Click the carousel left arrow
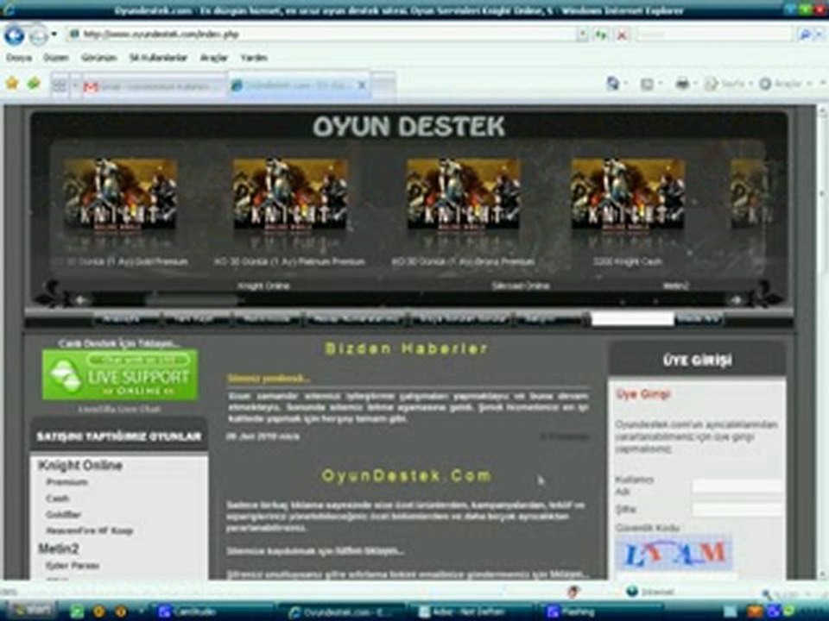 coord(81,300)
